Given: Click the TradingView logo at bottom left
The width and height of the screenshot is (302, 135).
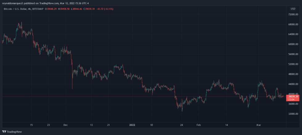Looking at the screenshot, I should pyautogui.click(x=12, y=132).
